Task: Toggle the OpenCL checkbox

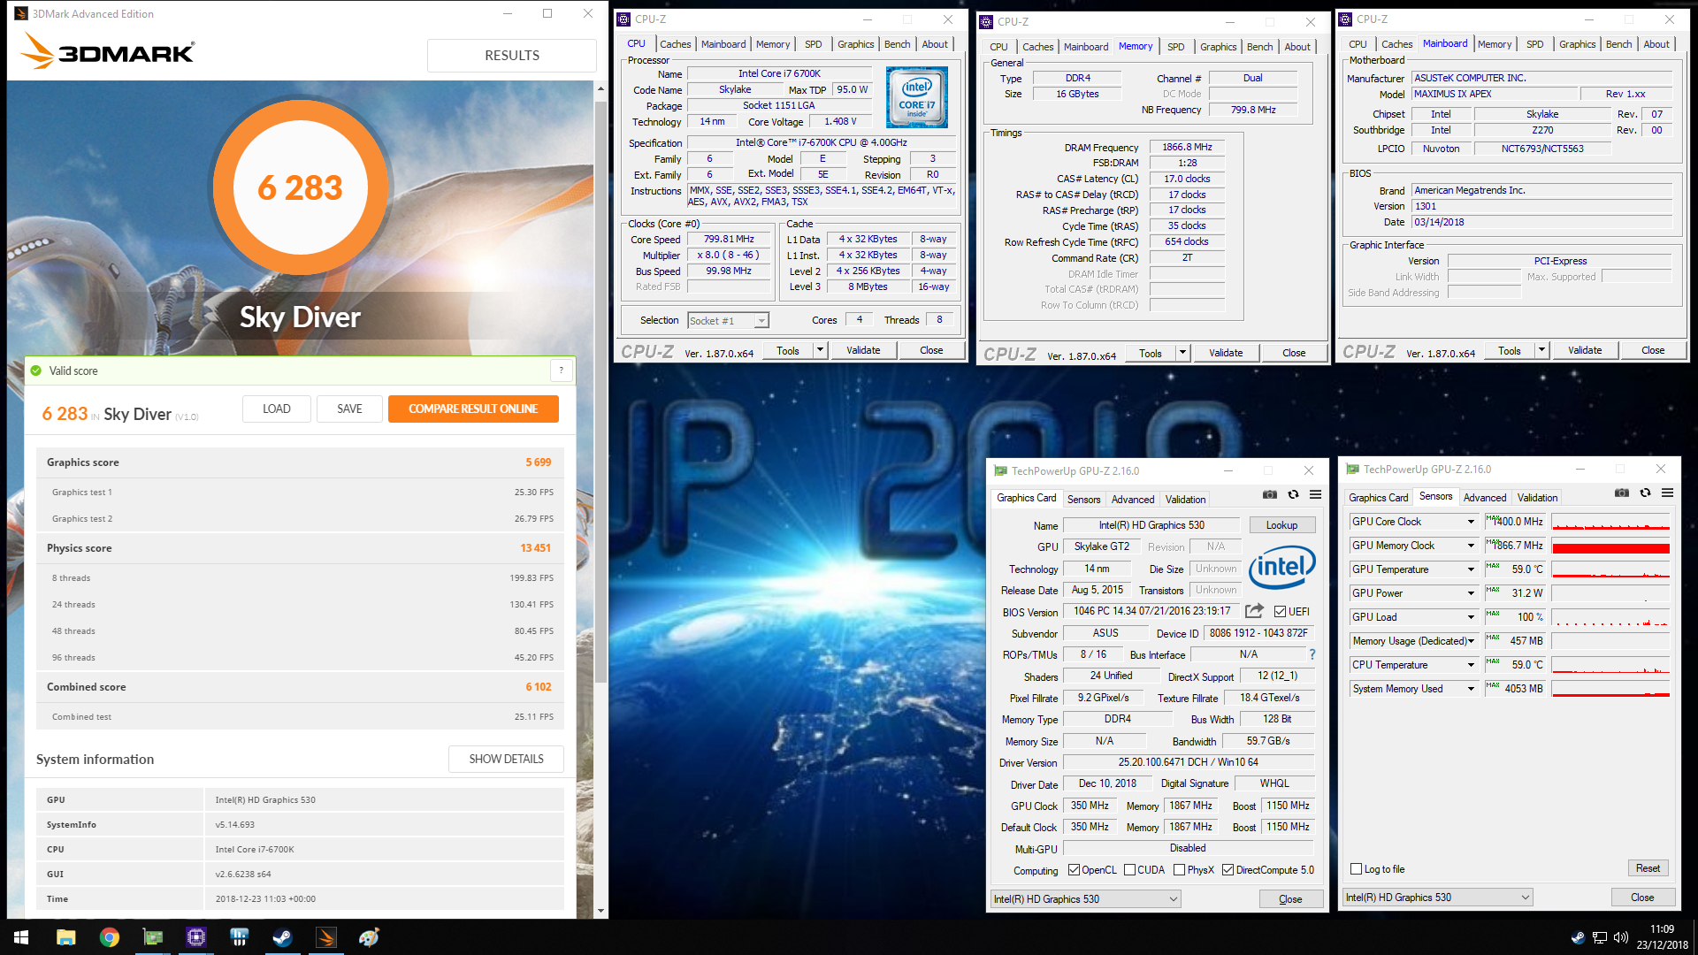Action: 1074,870
